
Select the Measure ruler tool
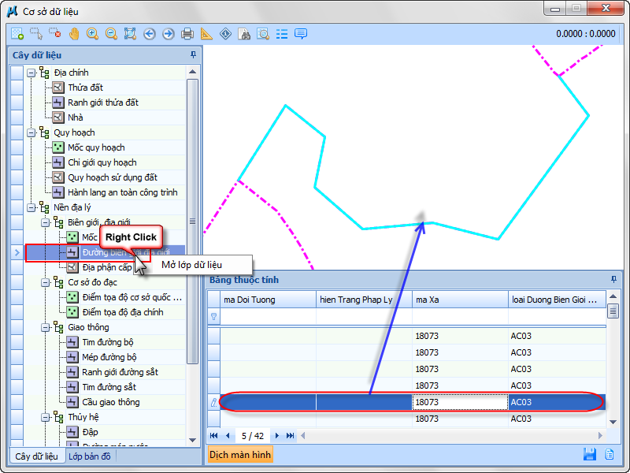point(207,34)
